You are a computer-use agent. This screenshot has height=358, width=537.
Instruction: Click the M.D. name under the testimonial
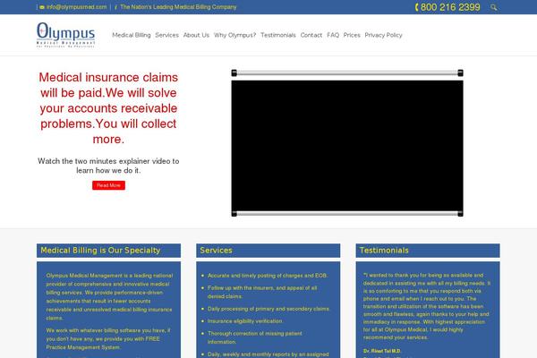click(382, 351)
